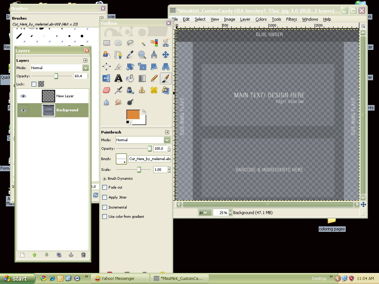Enable the Fade out checkbox

[x=105, y=187]
